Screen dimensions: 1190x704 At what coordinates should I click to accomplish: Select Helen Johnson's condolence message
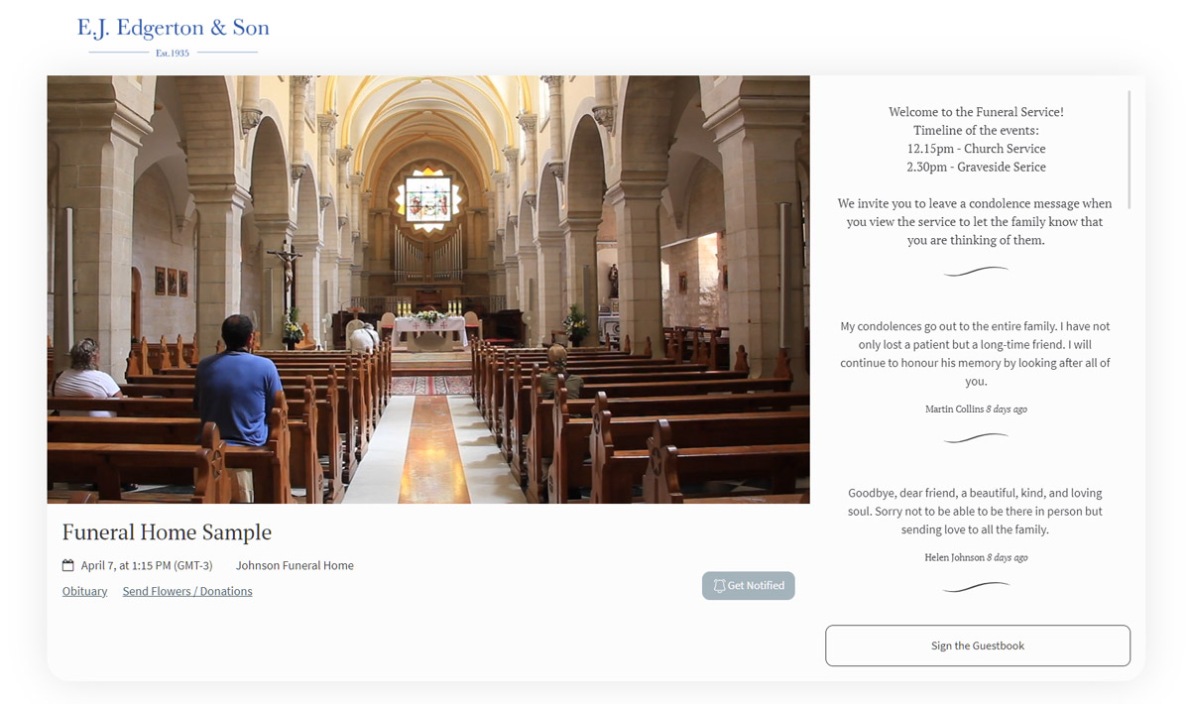(x=976, y=511)
